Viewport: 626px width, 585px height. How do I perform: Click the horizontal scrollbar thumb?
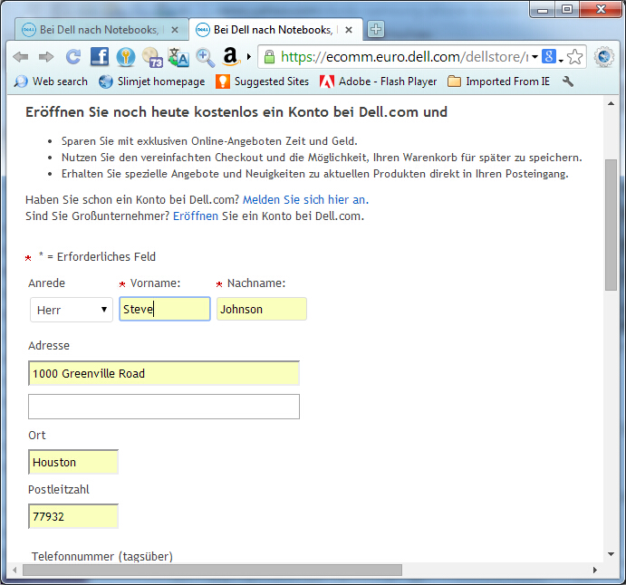point(212,570)
